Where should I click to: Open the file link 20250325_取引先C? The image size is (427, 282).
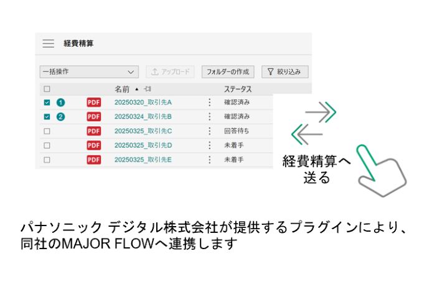point(143,131)
